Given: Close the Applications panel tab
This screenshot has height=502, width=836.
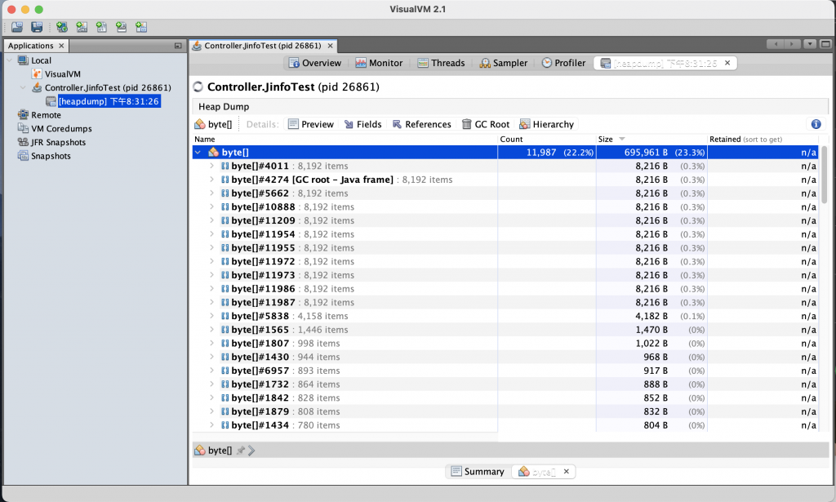Looking at the screenshot, I should [61, 46].
